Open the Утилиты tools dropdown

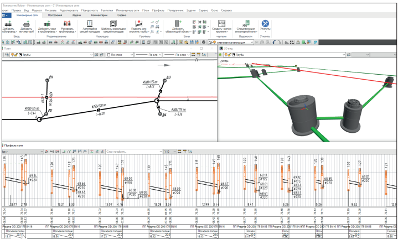(265, 25)
